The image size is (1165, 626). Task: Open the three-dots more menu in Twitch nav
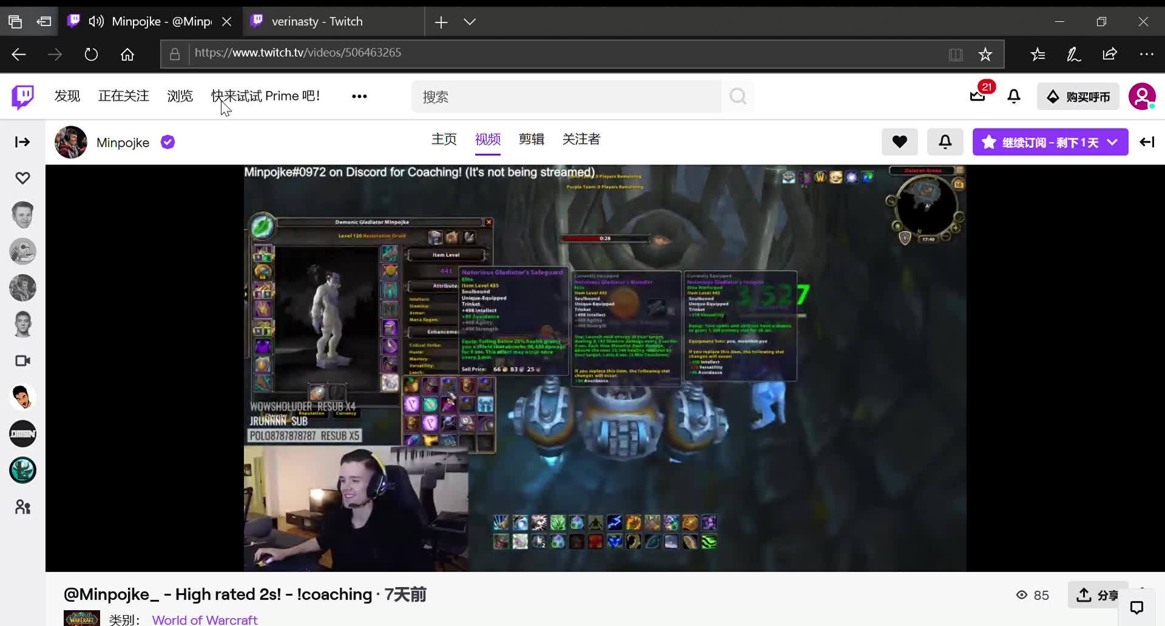(359, 96)
